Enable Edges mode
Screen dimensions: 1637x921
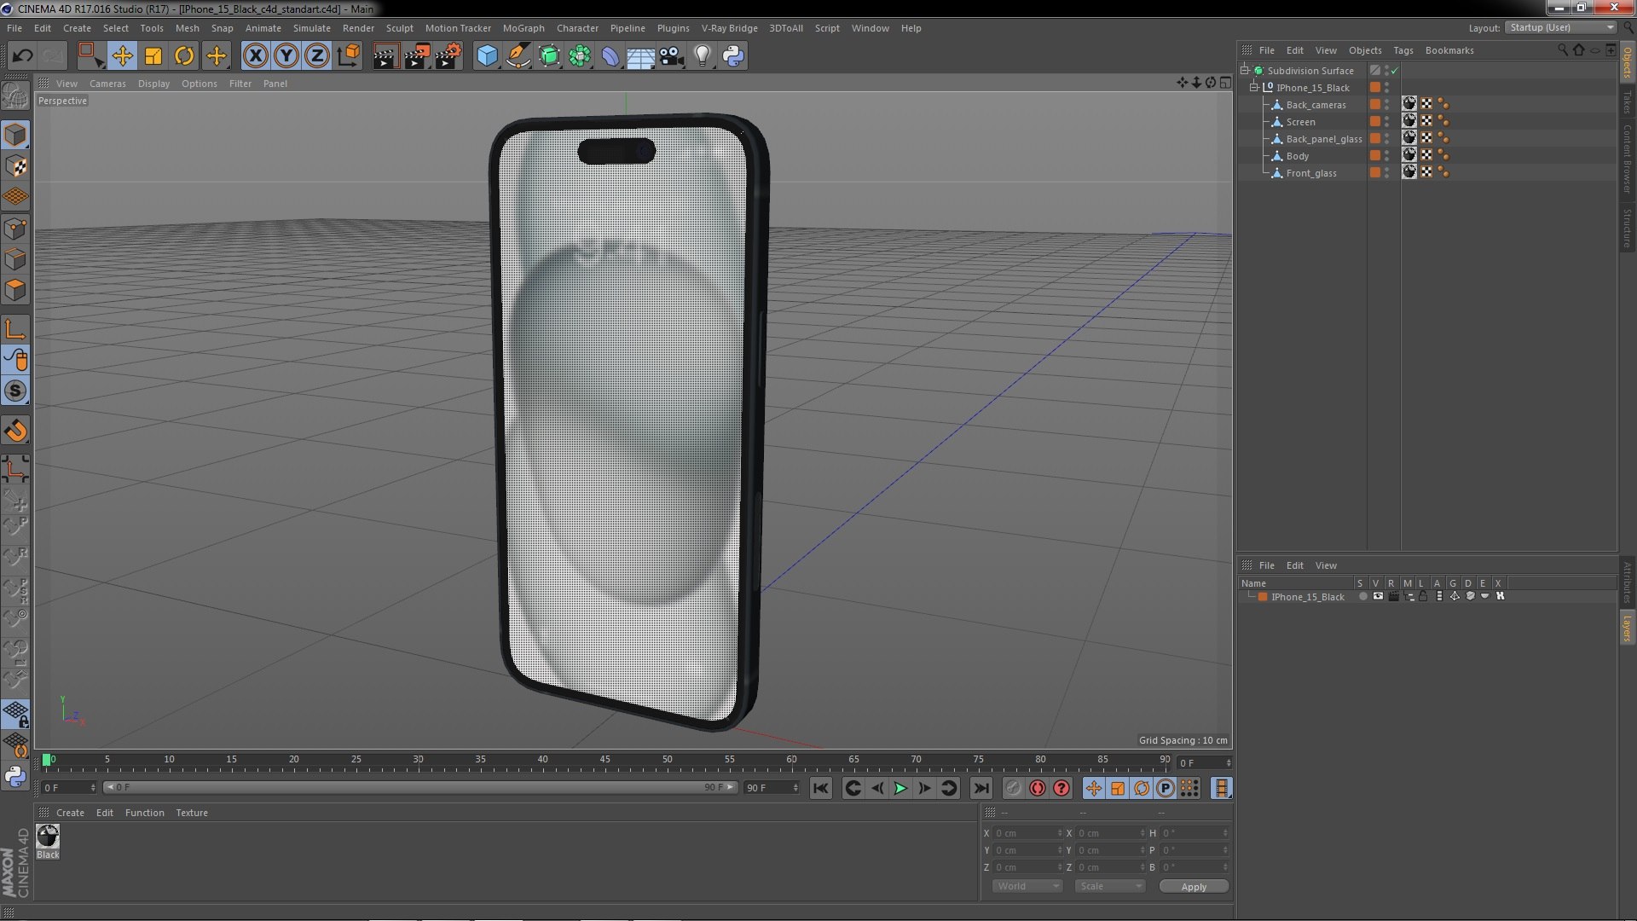pyautogui.click(x=15, y=259)
